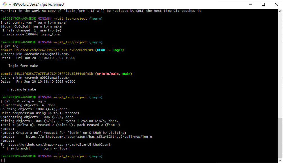This screenshot has height=163, width=283.
Task: Click the 'git log' command line
Action: 11,46
